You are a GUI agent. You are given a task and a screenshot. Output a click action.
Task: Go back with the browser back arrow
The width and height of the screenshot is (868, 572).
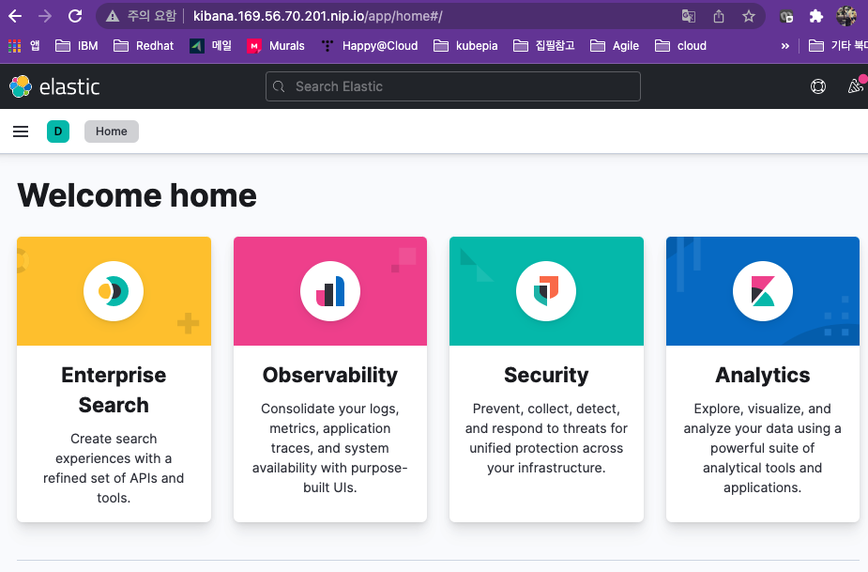(15, 16)
